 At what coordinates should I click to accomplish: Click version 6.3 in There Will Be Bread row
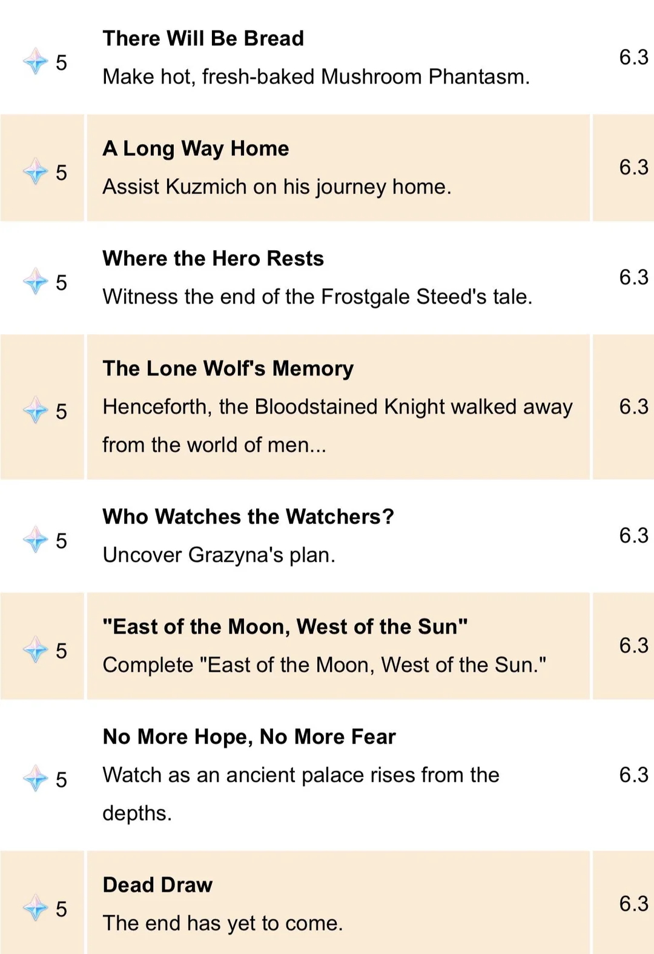633,57
